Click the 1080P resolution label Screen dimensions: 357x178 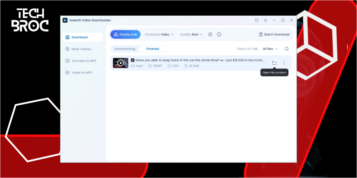(x=155, y=66)
